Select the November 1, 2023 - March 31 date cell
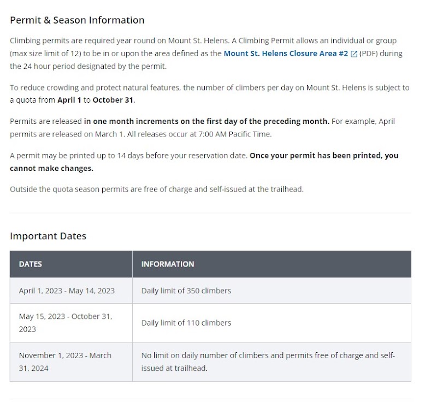The width and height of the screenshot is (437, 403). (x=65, y=361)
